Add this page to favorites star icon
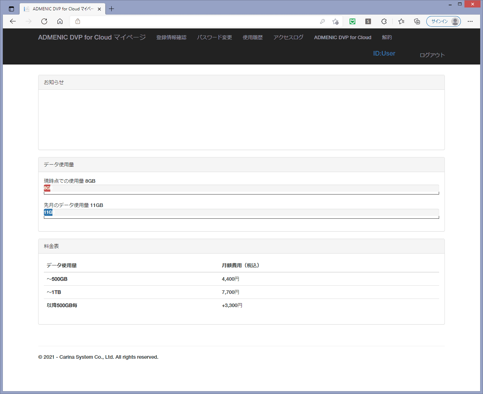 point(335,21)
